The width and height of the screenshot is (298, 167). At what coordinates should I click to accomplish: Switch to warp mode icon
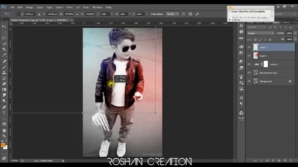183,14
